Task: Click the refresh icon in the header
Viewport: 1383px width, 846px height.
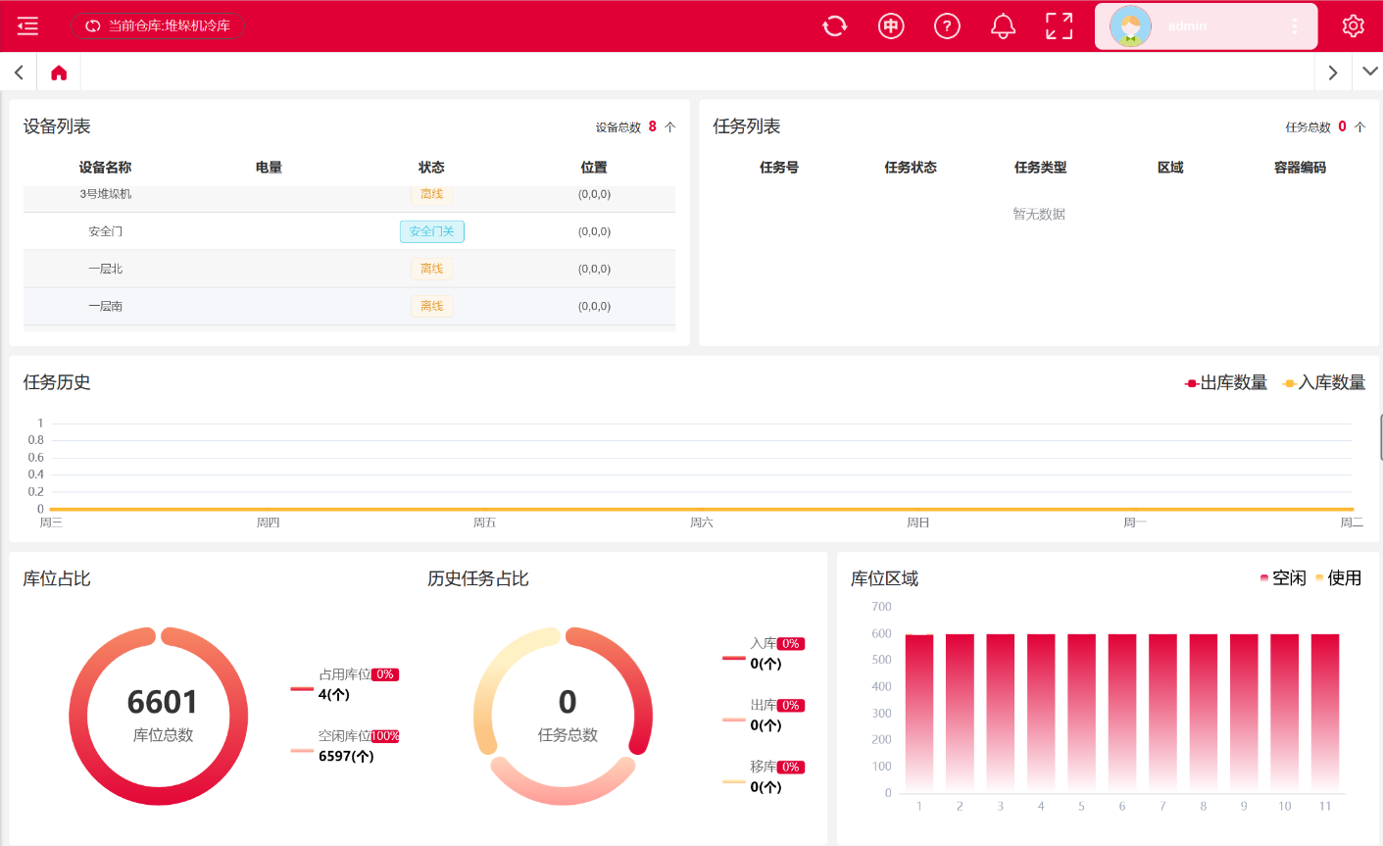Action: (x=834, y=26)
